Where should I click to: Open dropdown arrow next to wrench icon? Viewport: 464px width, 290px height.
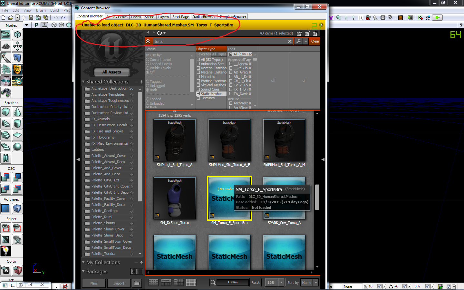click(306, 41)
